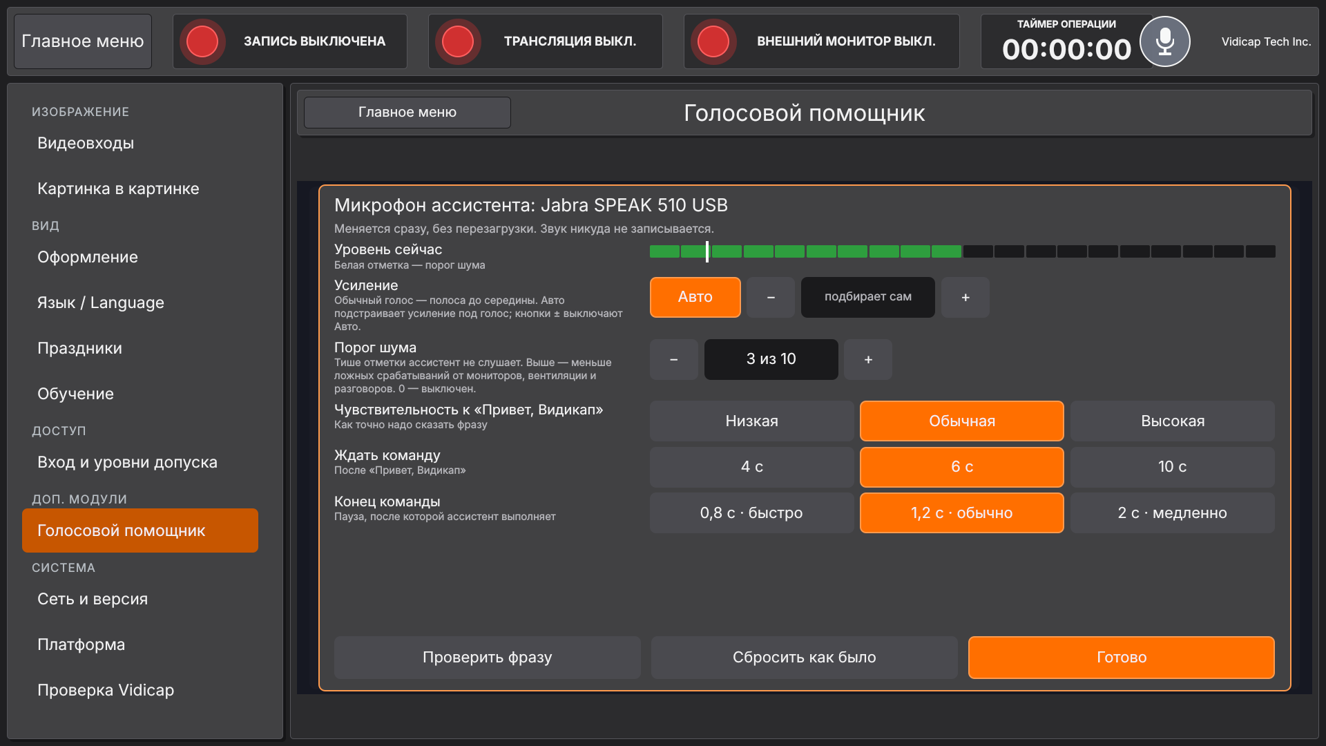Enable Авто gain mode
This screenshot has width=1326, height=746.
695,297
